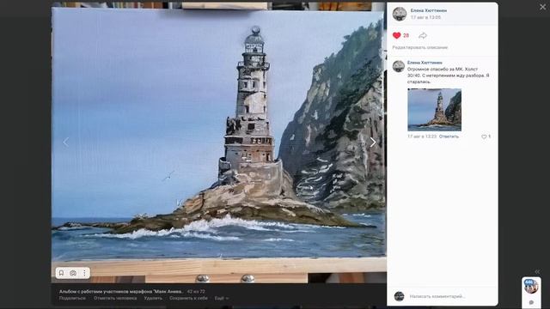Open the chat widget avatar
550x309 pixels.
point(531,286)
